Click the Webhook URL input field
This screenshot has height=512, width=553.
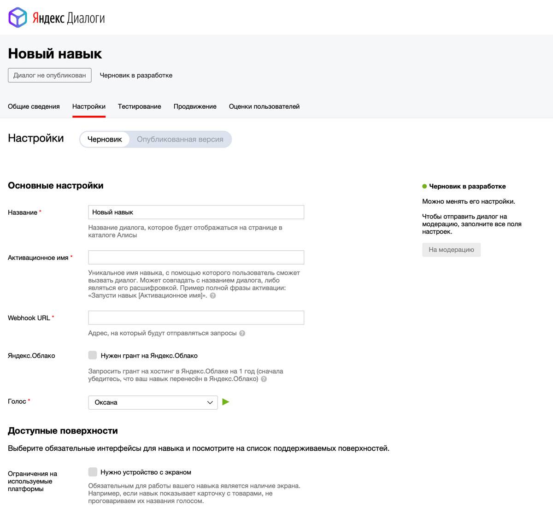196,318
